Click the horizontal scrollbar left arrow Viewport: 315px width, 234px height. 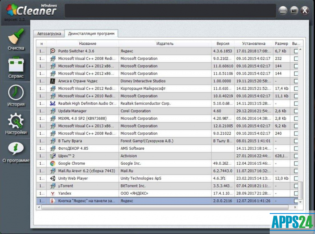coord(39,207)
